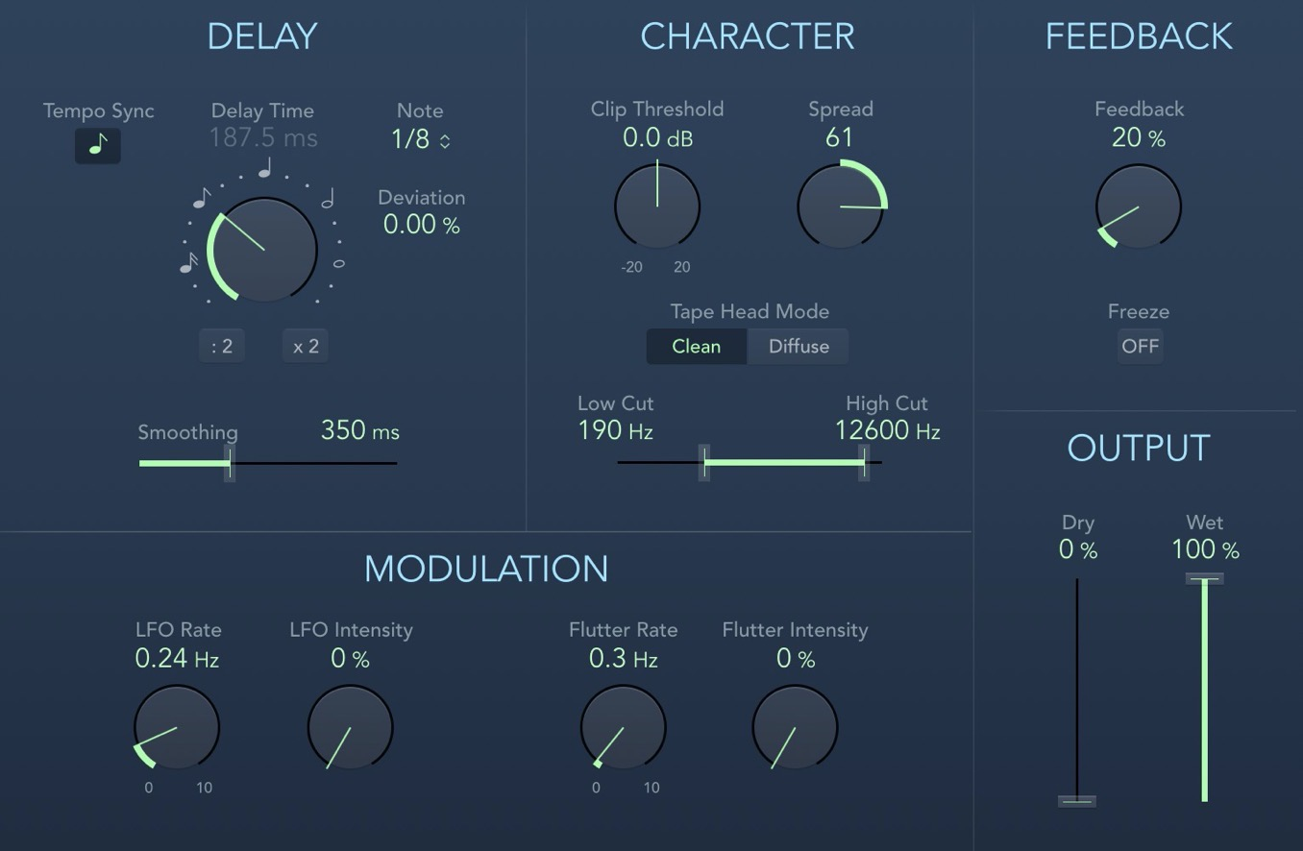The height and width of the screenshot is (851, 1303).
Task: Click the Feedback knob
Action: tap(1139, 207)
